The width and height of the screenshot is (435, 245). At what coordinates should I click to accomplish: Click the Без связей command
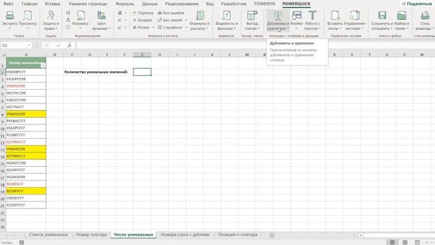[x=170, y=20]
